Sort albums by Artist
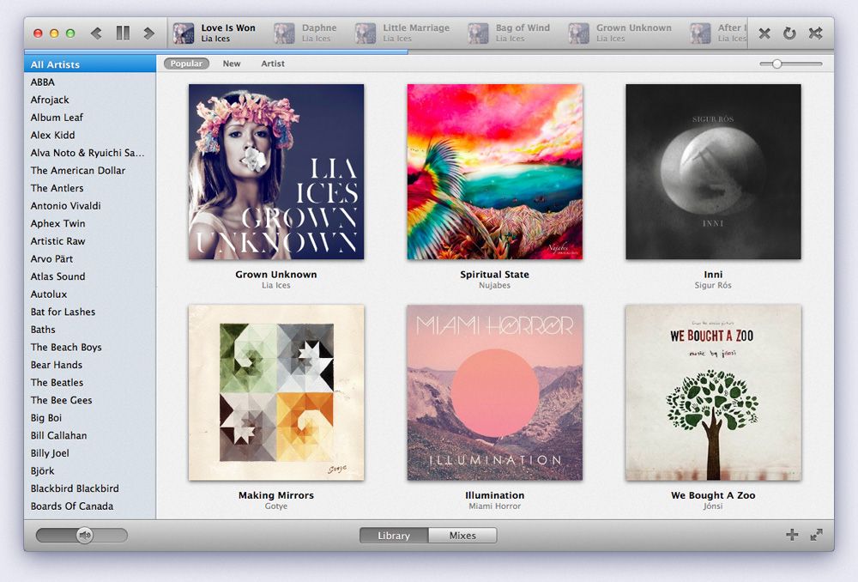The width and height of the screenshot is (858, 582). click(272, 63)
